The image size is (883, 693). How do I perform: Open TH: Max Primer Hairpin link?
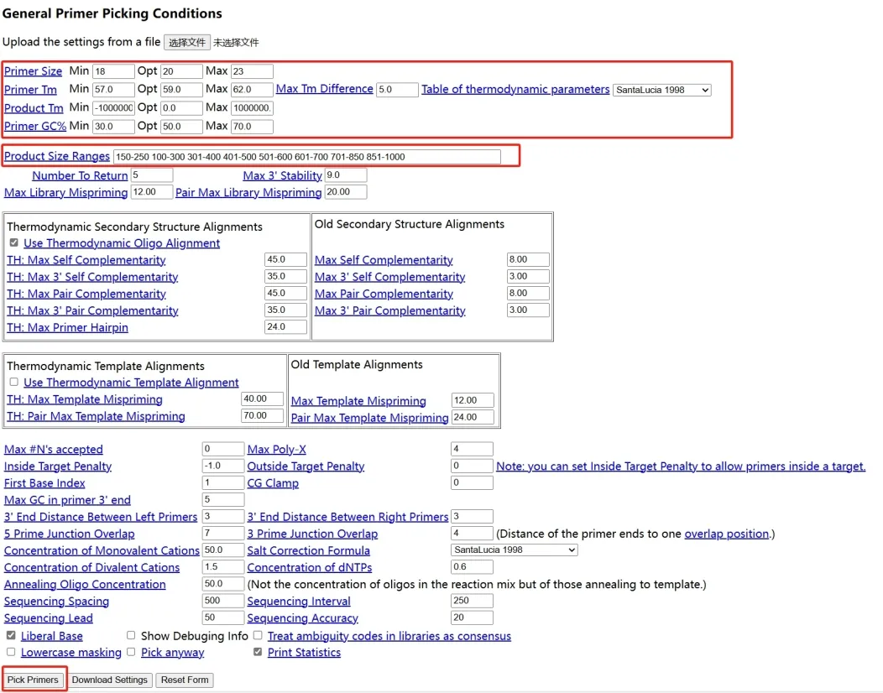point(68,327)
